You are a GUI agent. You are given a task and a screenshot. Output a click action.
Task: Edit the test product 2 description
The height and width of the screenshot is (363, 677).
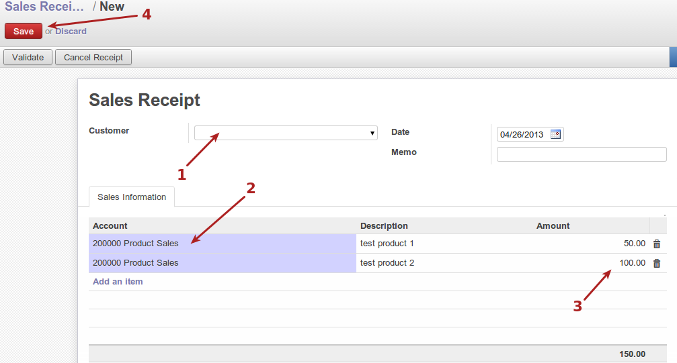click(444, 263)
